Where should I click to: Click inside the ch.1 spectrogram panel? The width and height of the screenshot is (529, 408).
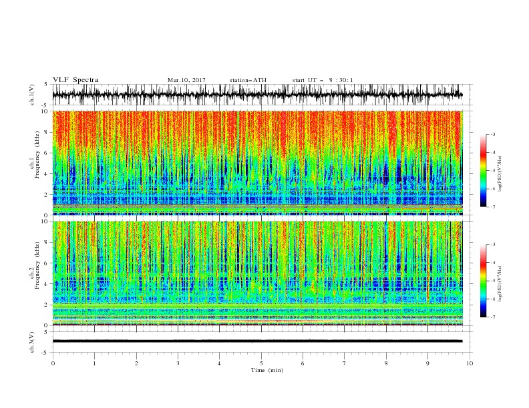[257, 163]
